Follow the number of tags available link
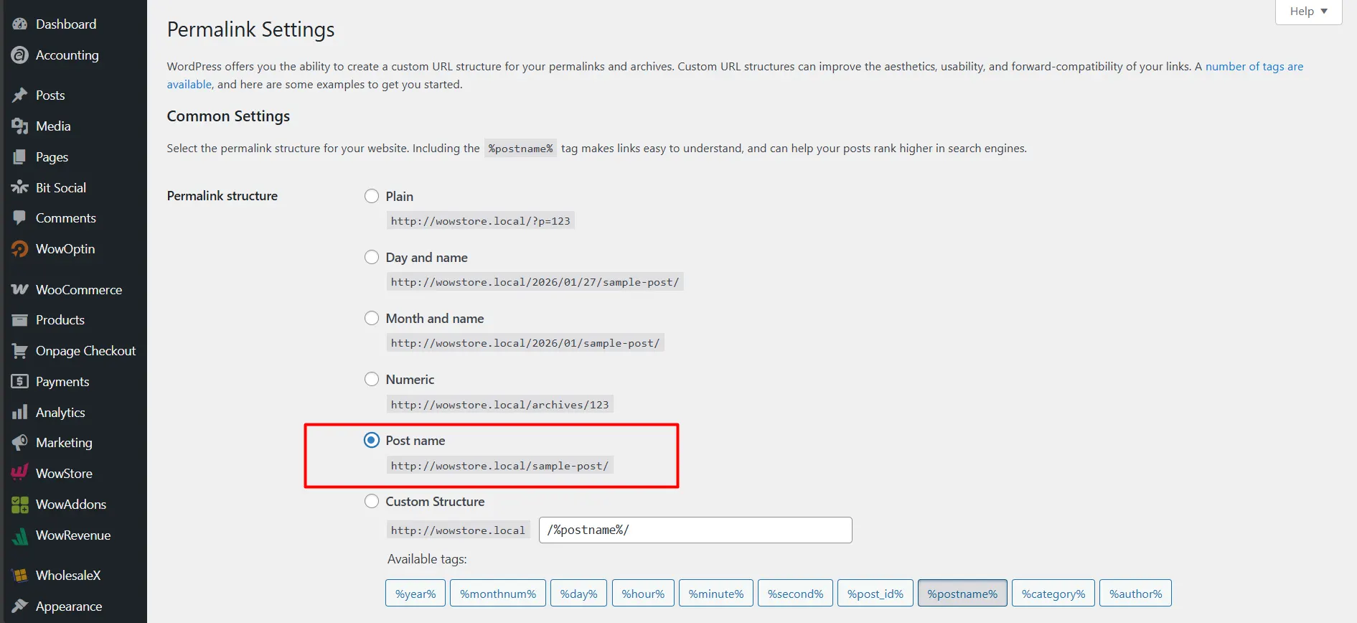Image resolution: width=1357 pixels, height=623 pixels. click(1254, 66)
